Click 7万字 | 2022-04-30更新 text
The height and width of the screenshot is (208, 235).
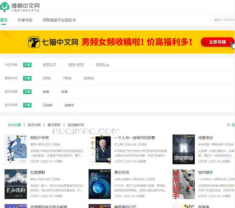coord(129,196)
